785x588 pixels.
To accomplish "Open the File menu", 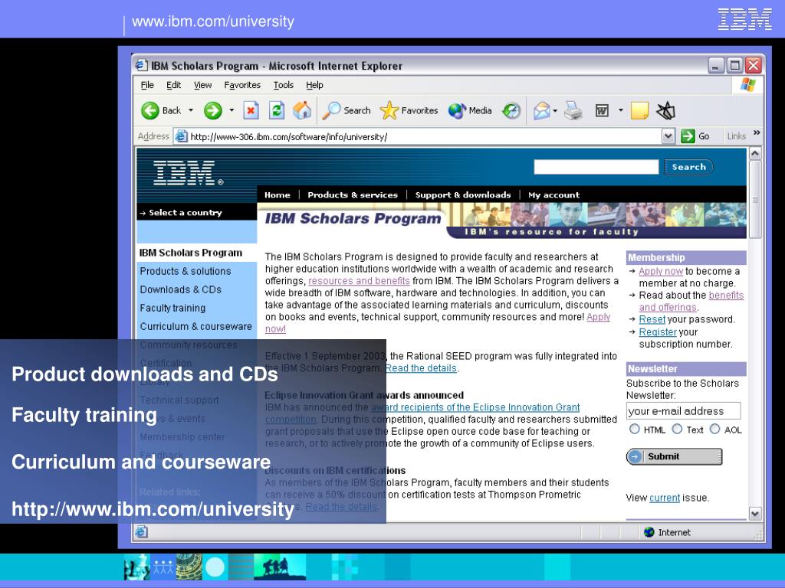I will [x=147, y=85].
